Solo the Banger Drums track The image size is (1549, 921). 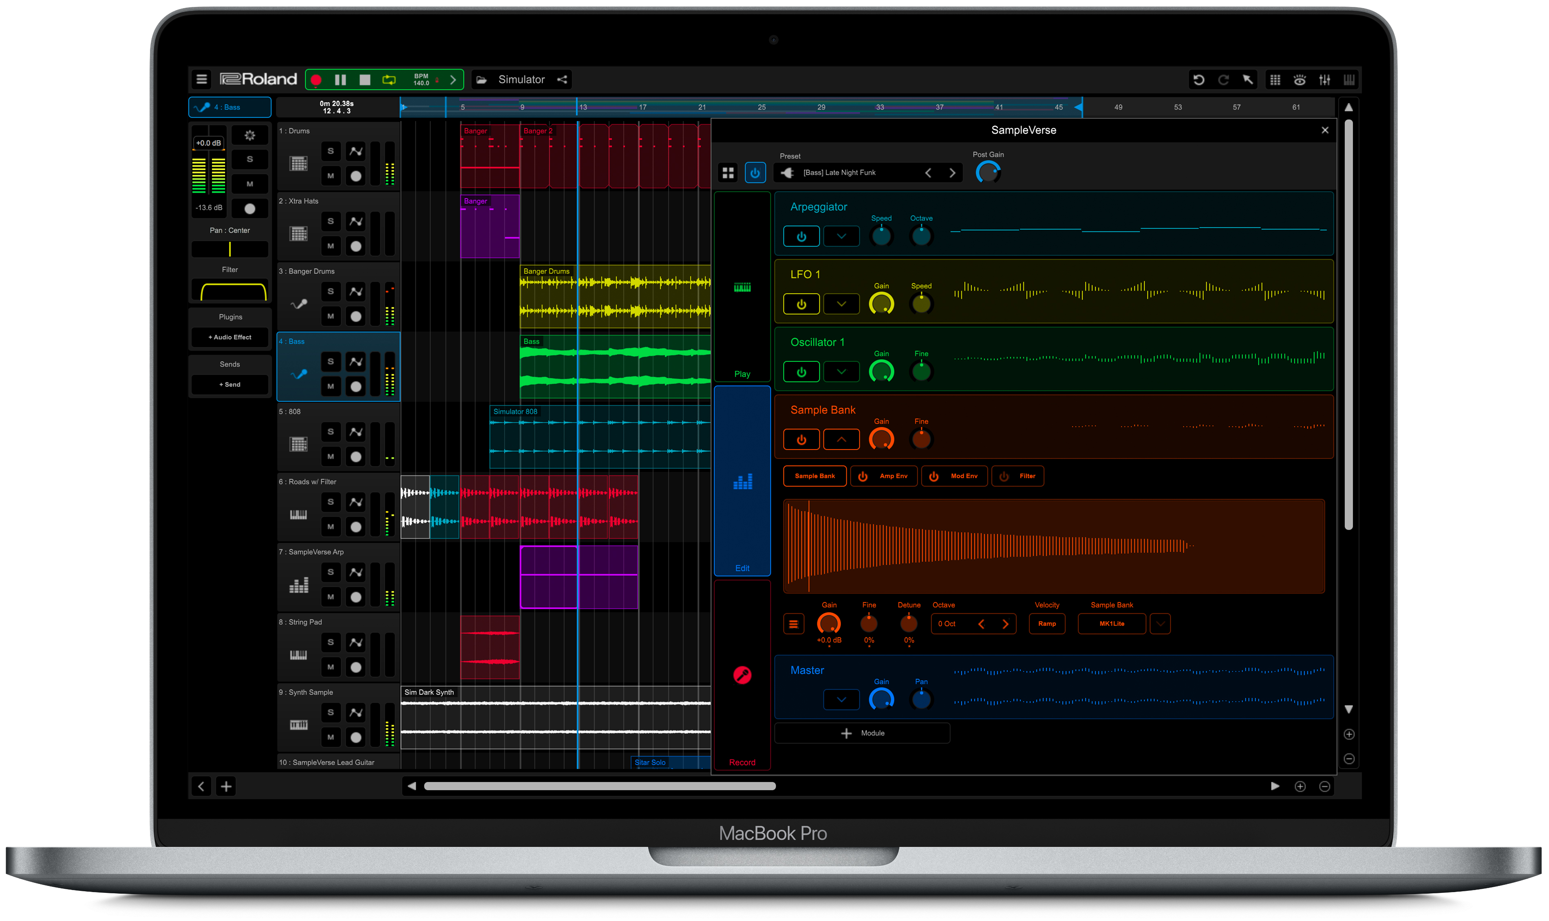coord(331,292)
